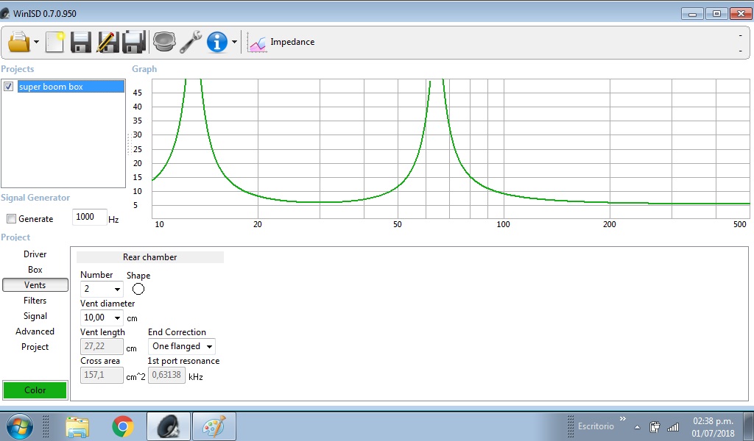Open the Impedance graph type selector
The image size is (754, 441).
[292, 42]
